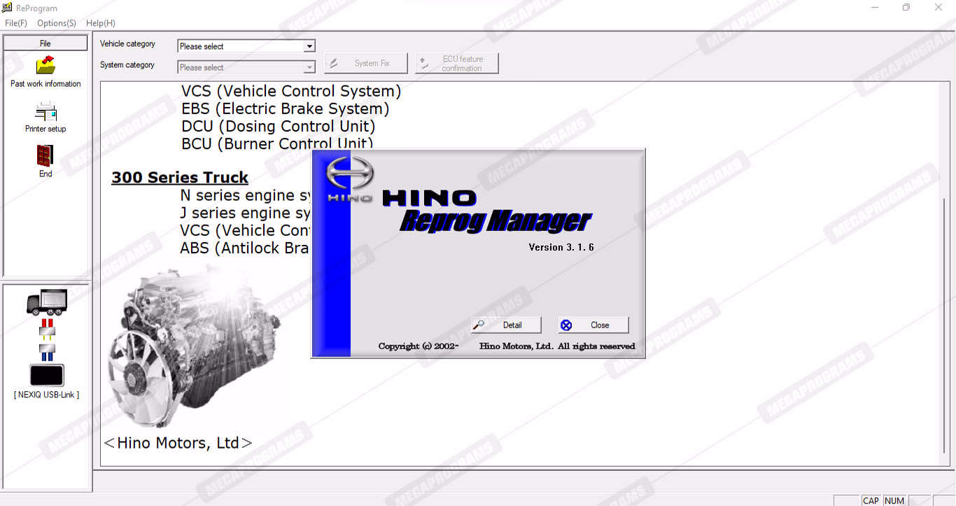This screenshot has height=506, width=956.
Task: Open the Vehicle category dropdown
Action: (x=246, y=46)
